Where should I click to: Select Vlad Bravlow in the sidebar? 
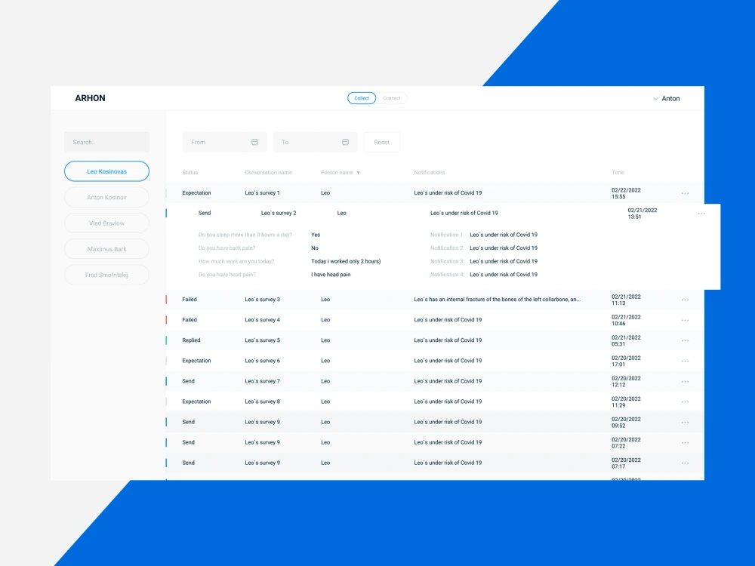coord(107,223)
